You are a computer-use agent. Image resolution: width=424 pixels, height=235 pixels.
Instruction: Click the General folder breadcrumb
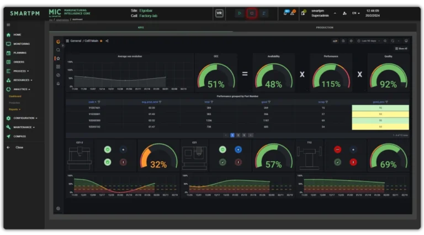coord(76,41)
